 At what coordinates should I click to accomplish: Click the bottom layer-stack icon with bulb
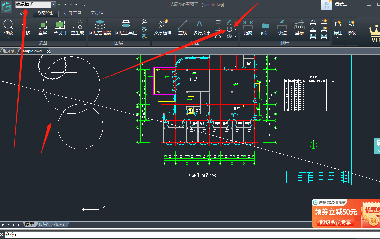coord(144,36)
